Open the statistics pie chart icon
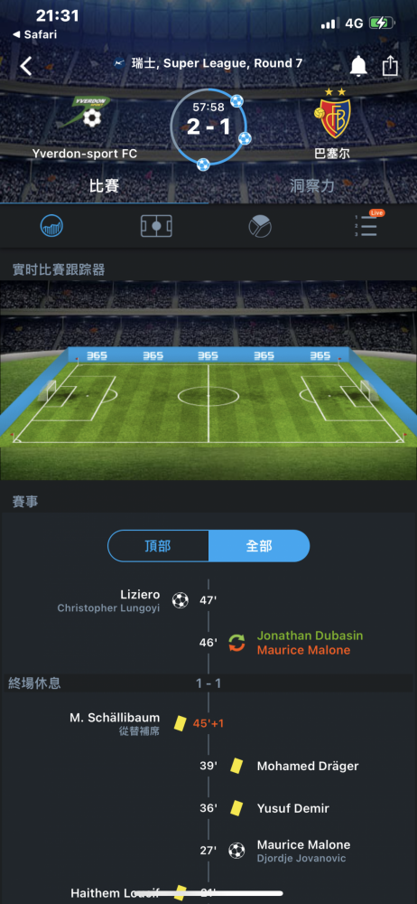 tap(260, 226)
